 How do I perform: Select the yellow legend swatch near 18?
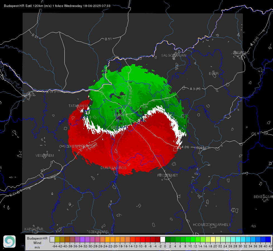click(213, 240)
